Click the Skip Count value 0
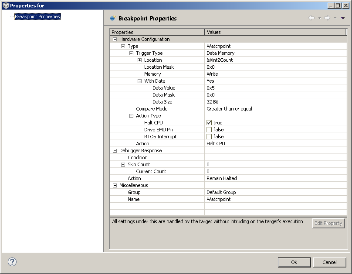Viewport: 352px width, 274px height. (208, 164)
